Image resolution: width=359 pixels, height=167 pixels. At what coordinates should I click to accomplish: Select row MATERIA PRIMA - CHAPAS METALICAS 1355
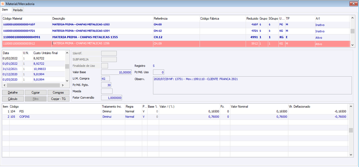pos(176,37)
